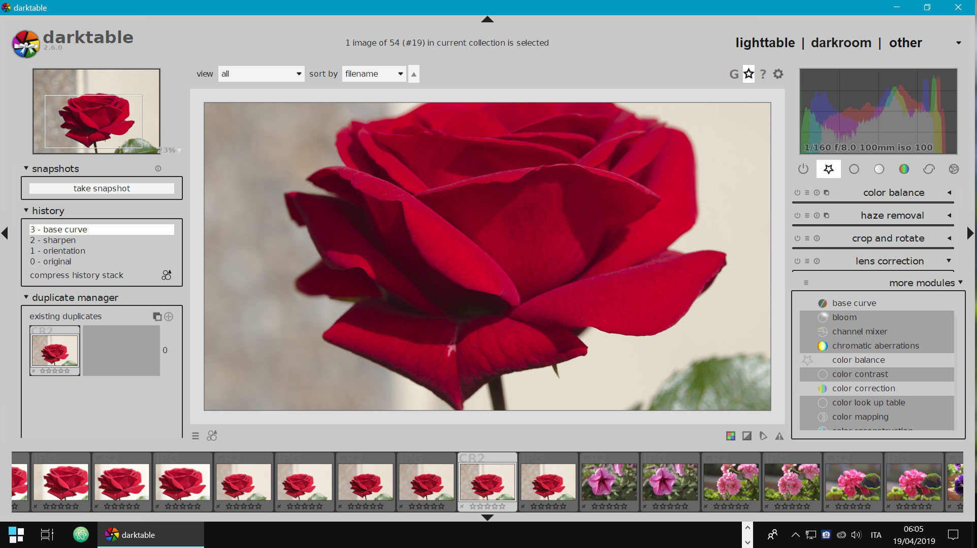This screenshot has height=548, width=977.
Task: Add new instance of haze removal
Action: click(x=826, y=216)
